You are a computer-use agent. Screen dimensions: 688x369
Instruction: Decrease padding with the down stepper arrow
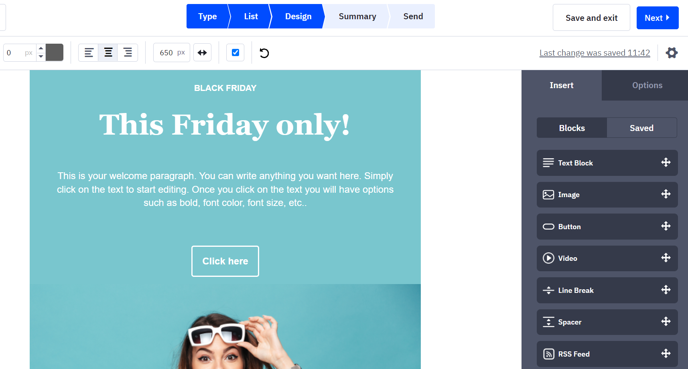click(41, 56)
